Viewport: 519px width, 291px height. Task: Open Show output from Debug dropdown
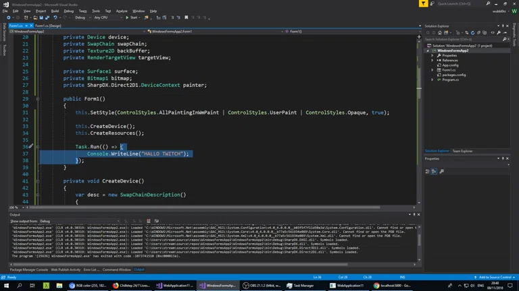pyautogui.click(x=80, y=221)
